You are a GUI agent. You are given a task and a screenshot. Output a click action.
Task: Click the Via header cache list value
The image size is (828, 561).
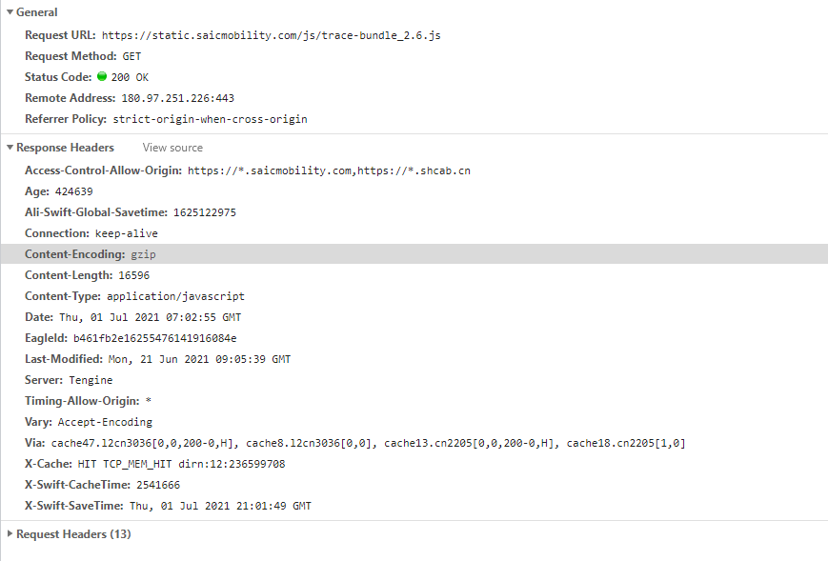point(368,443)
